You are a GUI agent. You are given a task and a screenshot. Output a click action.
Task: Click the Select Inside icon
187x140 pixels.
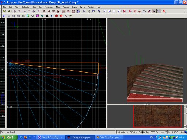[58, 11]
